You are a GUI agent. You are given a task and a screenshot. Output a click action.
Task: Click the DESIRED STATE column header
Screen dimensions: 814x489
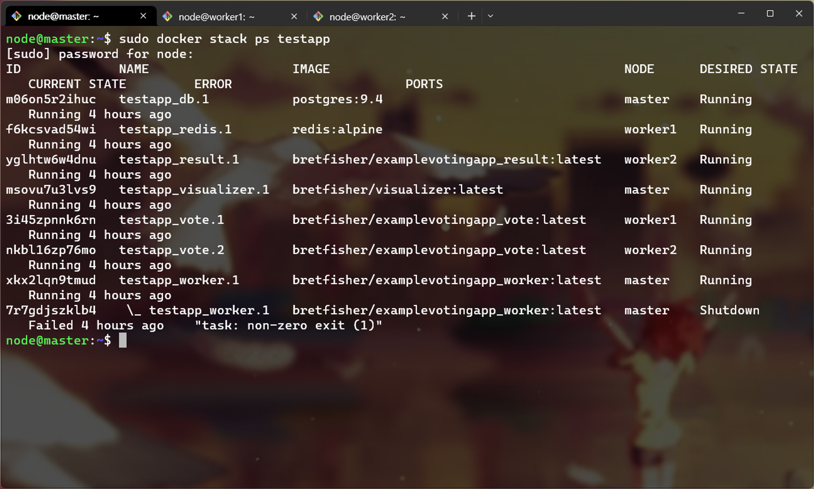click(748, 69)
